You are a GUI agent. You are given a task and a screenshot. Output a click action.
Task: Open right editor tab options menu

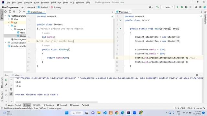tap(201, 12)
